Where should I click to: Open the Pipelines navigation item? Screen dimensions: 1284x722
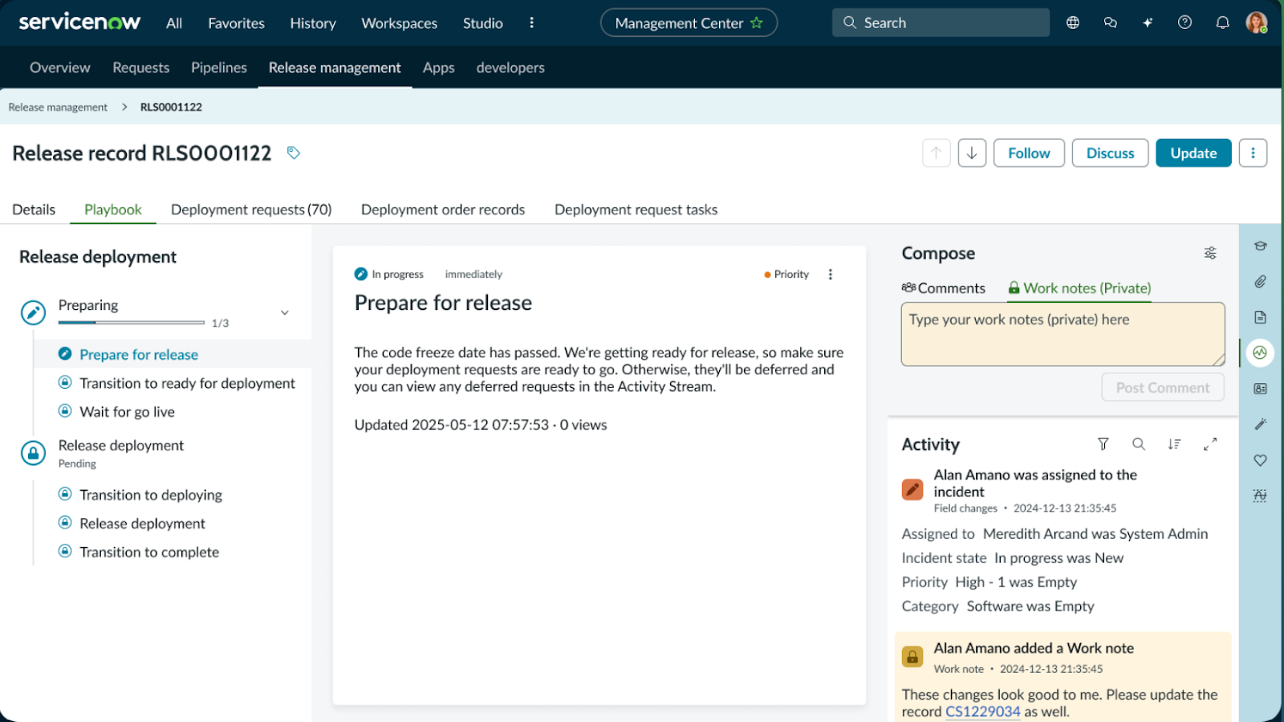219,67
